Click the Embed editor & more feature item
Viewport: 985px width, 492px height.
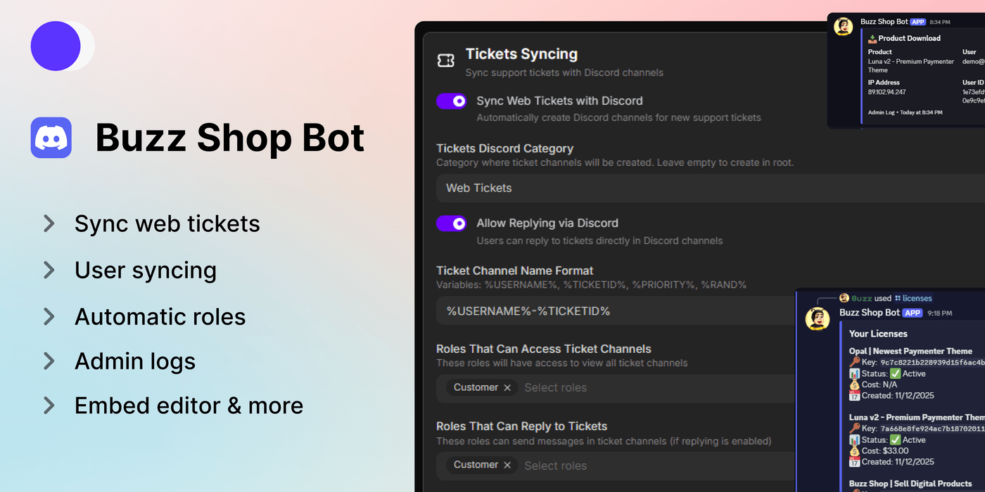(x=189, y=406)
